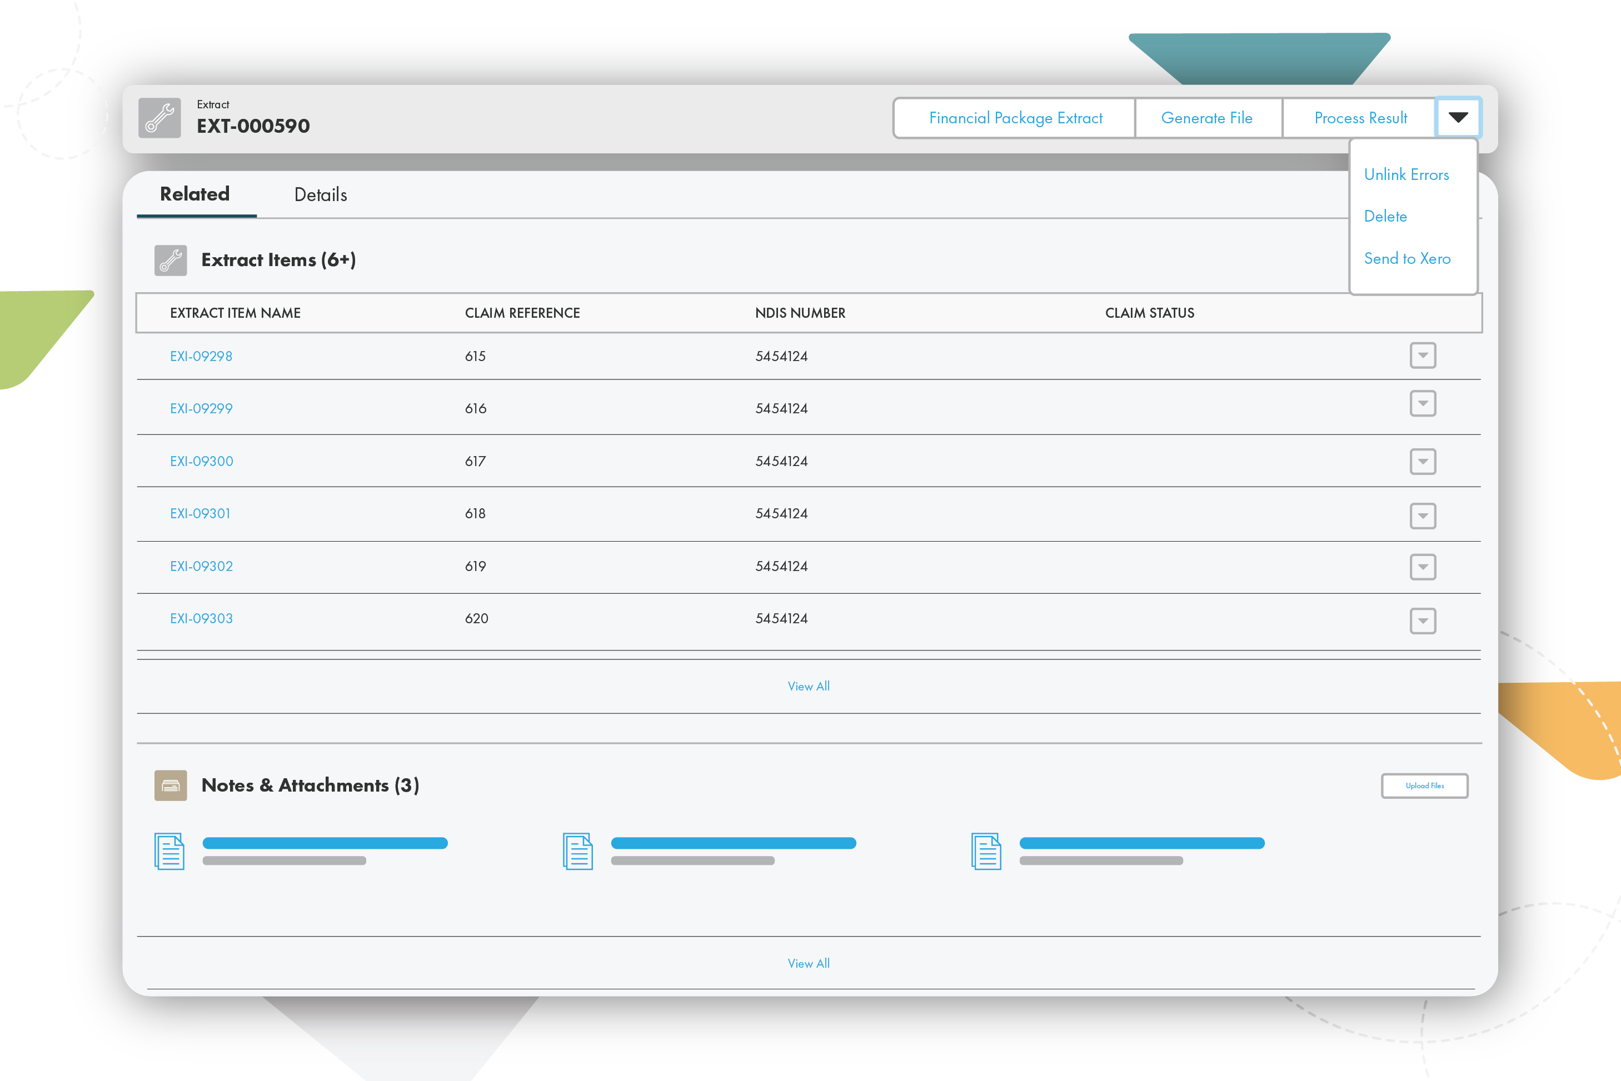Open the third attachment document icon

pos(986,852)
